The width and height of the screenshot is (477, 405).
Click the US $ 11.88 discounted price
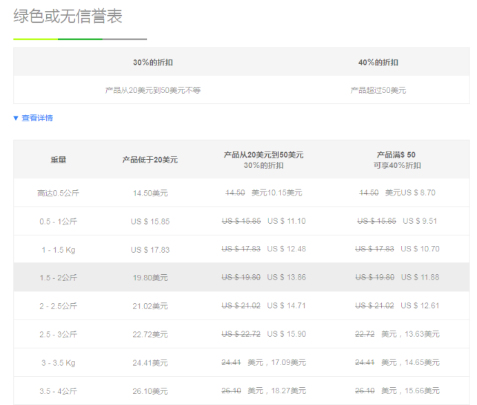pos(420,277)
